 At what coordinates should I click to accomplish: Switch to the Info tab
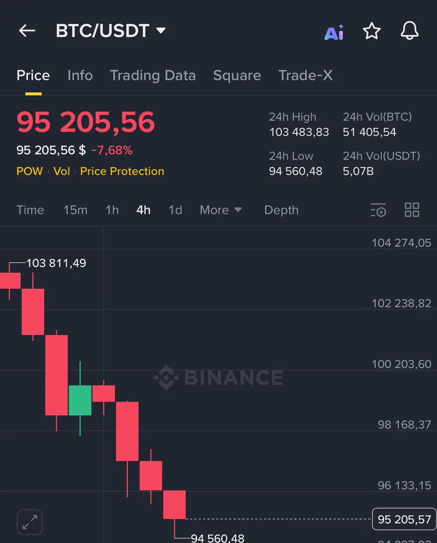[80, 75]
